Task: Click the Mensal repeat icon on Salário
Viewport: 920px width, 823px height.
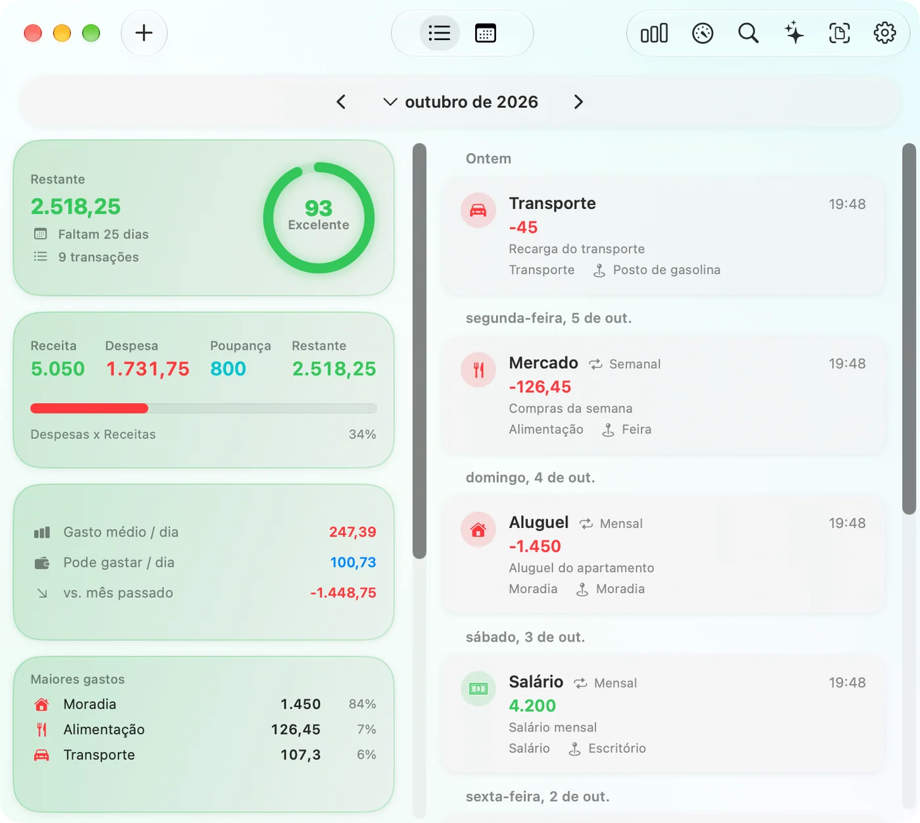Action: pyautogui.click(x=580, y=683)
